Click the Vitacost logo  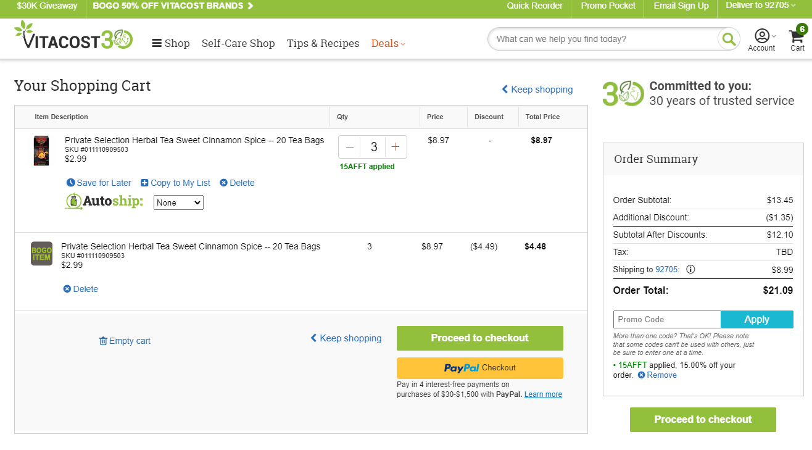pos(73,35)
